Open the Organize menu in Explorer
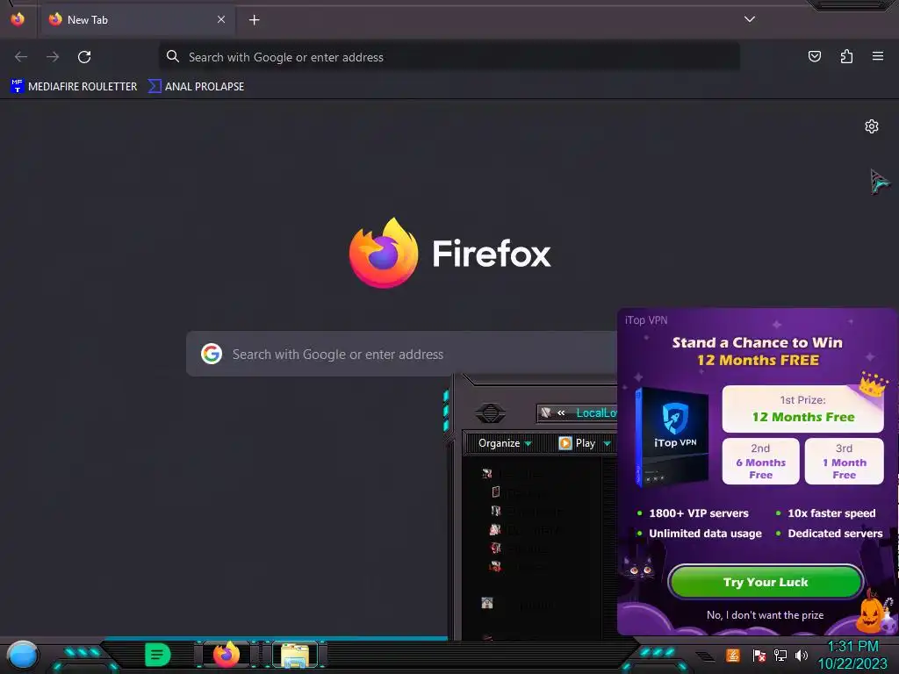The width and height of the screenshot is (899, 674). point(505,443)
